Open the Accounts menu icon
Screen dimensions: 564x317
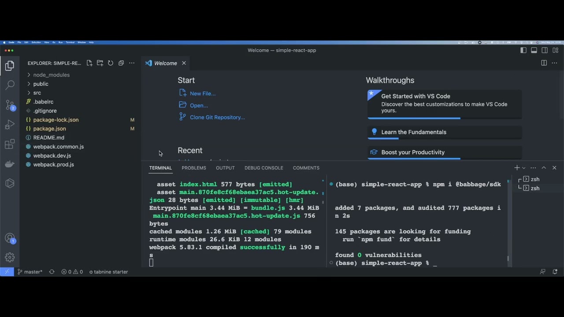(10, 238)
